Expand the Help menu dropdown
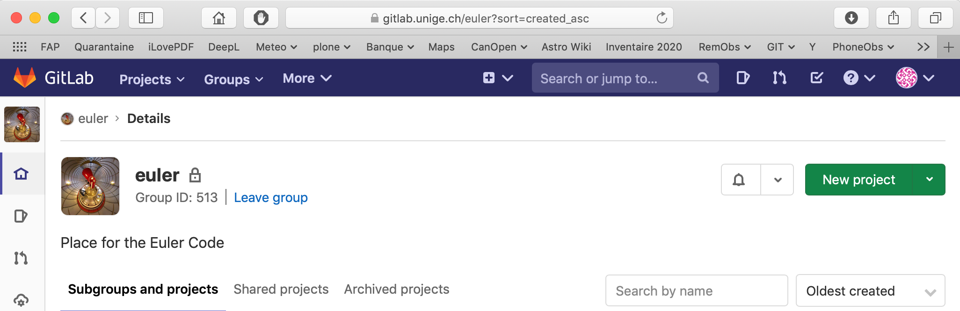Image resolution: width=960 pixels, height=311 pixels. point(859,78)
